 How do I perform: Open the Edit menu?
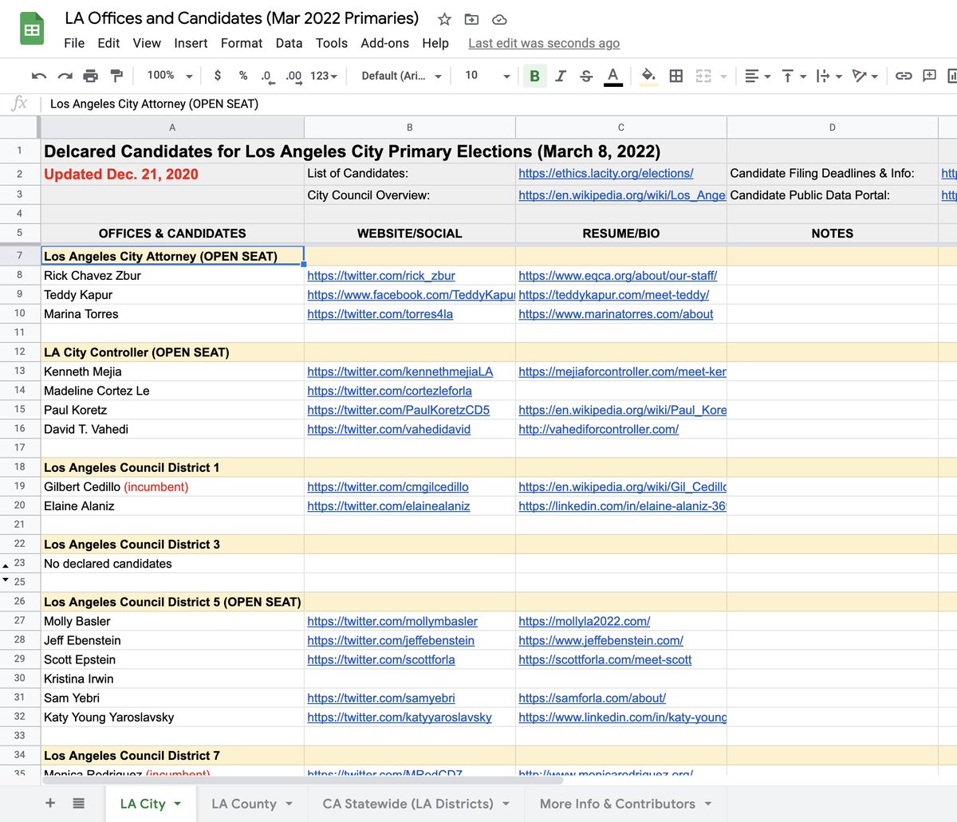tap(108, 43)
